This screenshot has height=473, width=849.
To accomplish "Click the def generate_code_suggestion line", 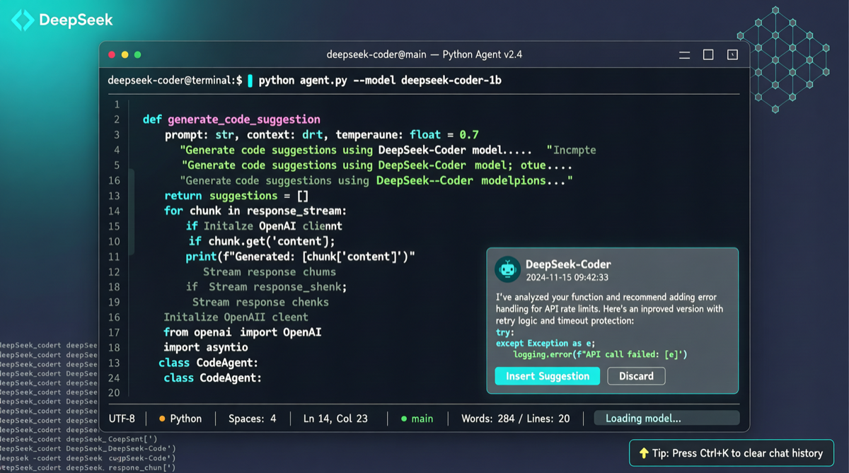I will point(231,119).
